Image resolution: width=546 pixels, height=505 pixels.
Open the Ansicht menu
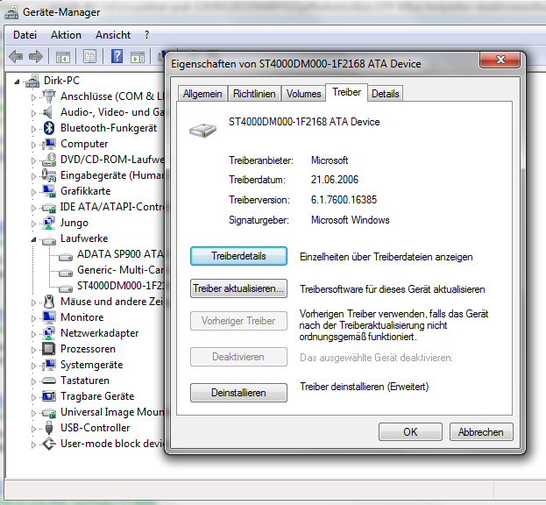click(113, 35)
